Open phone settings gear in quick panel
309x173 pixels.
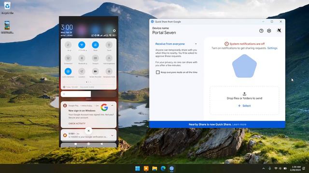coord(114,31)
